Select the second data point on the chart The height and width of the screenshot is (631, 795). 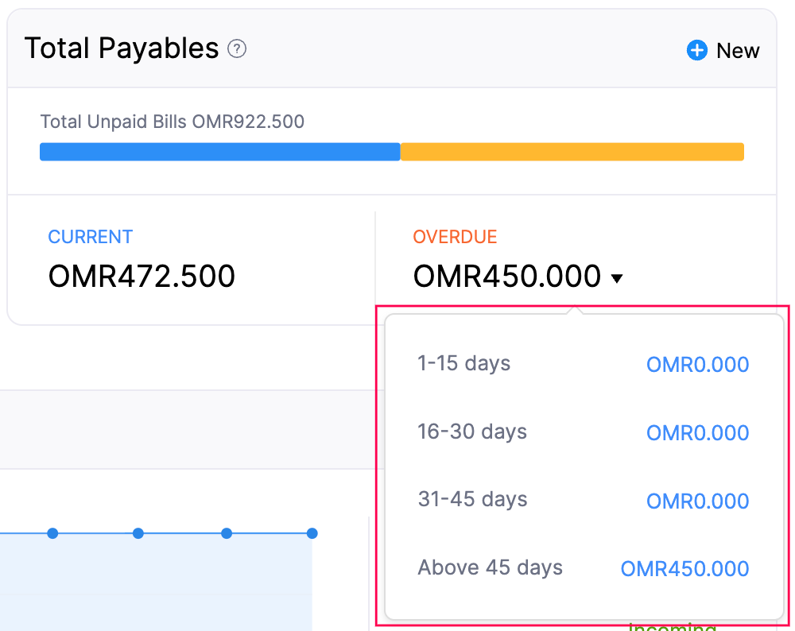point(139,533)
